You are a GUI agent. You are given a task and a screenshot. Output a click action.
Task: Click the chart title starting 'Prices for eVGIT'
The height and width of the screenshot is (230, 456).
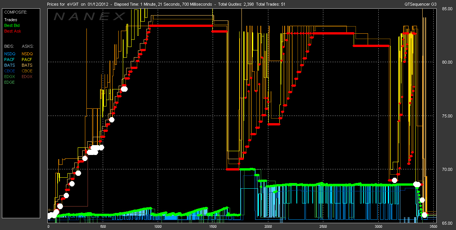(x=166, y=4)
